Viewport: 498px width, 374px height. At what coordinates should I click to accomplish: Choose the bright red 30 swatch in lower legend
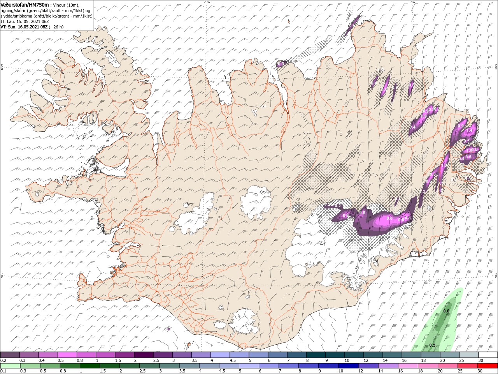click(487, 366)
